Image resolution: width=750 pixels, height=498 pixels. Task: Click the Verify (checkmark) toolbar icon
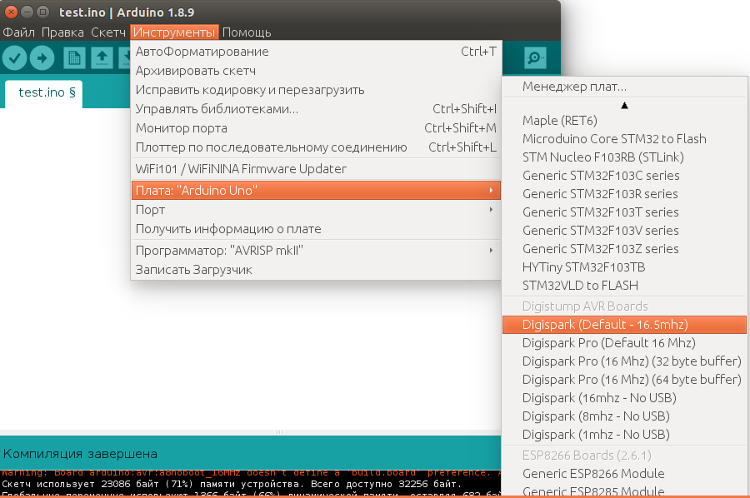(x=15, y=57)
